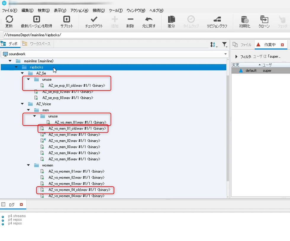Click the クローン clone icon
Viewport: 290px width, 241px height.
click(264, 19)
